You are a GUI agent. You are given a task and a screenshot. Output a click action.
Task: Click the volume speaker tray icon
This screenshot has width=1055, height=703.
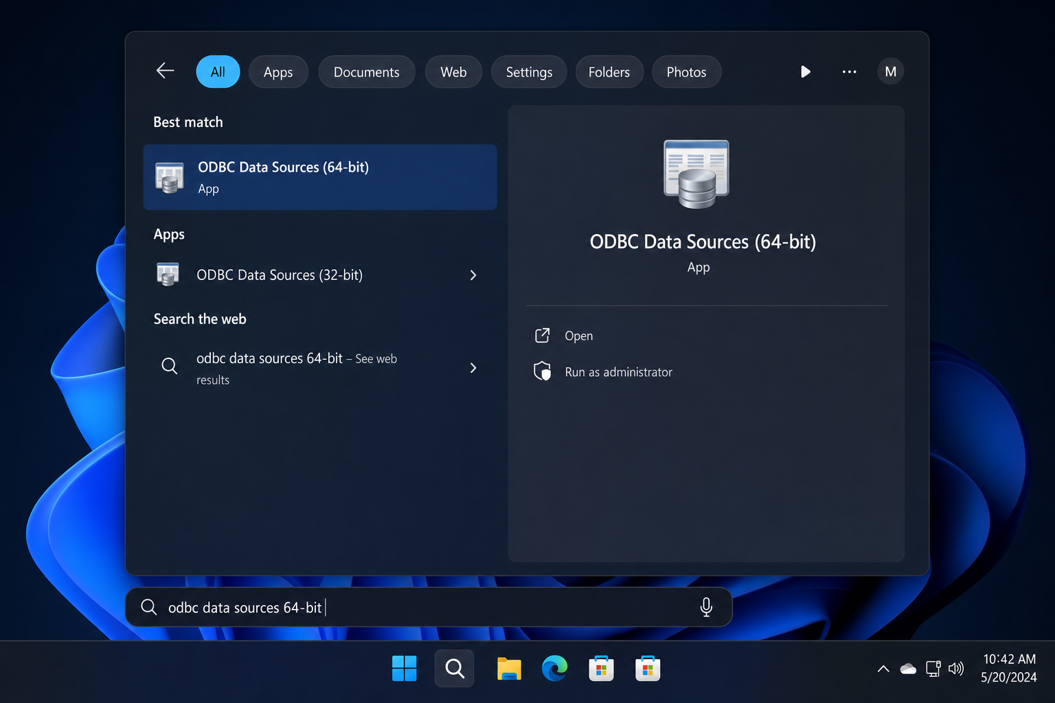(956, 669)
